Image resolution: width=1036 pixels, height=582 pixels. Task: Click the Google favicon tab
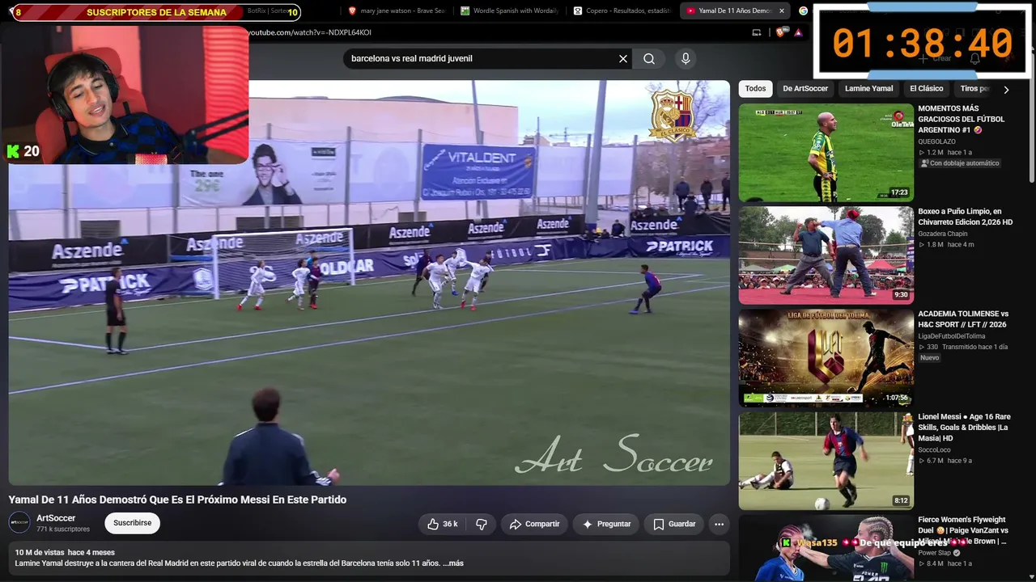[x=803, y=11]
